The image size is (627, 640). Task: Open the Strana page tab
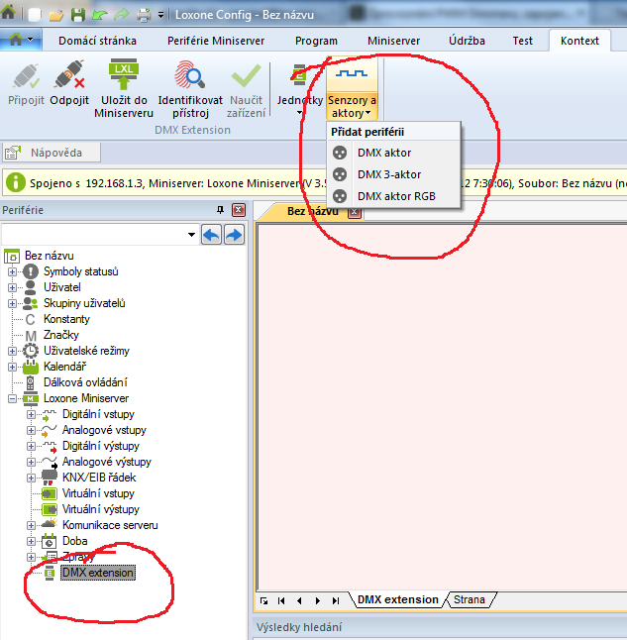point(470,599)
